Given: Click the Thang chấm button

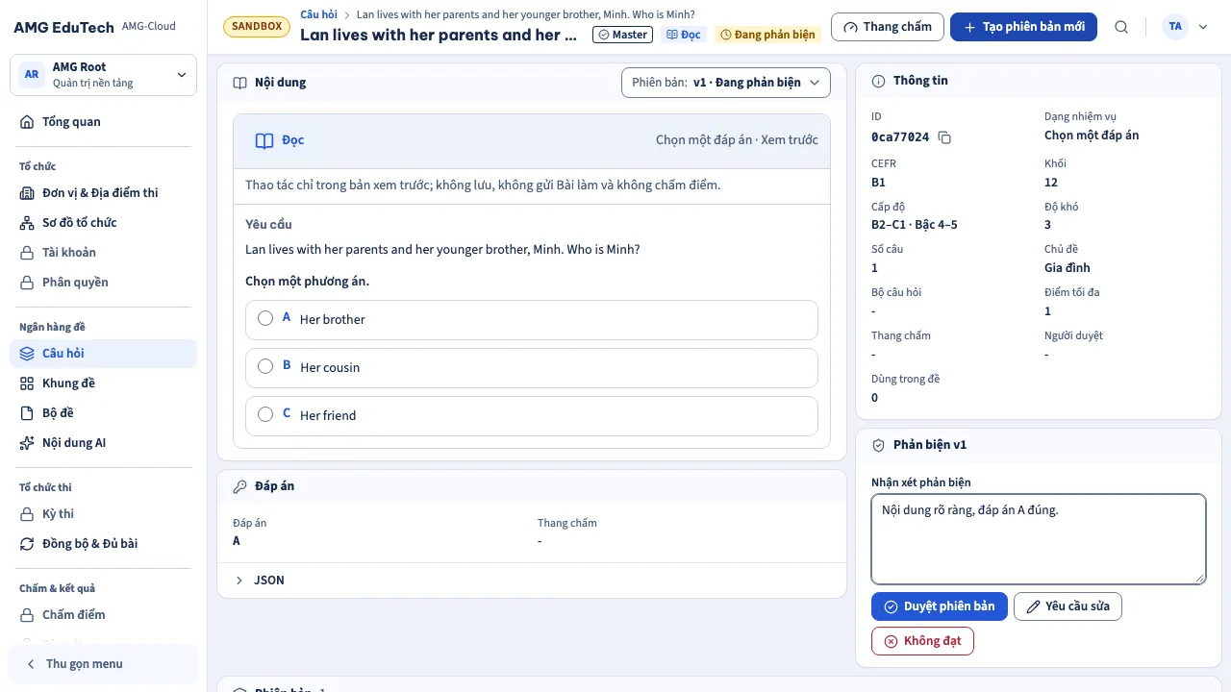Looking at the screenshot, I should tap(887, 27).
